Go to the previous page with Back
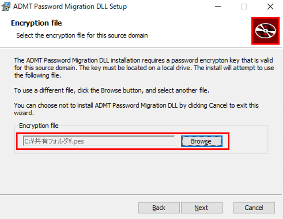The image size is (284, 219). [x=159, y=207]
